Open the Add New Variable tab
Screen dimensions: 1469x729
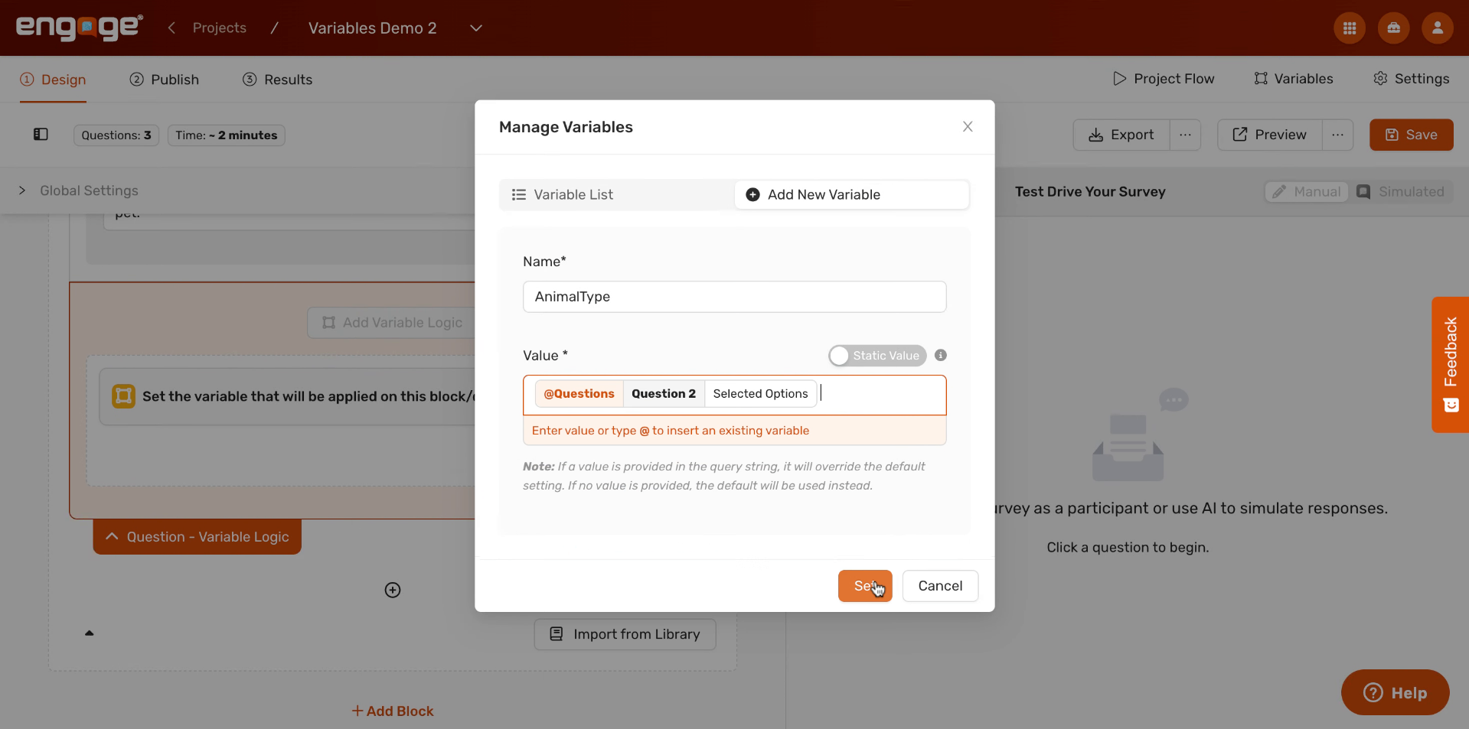(x=851, y=194)
